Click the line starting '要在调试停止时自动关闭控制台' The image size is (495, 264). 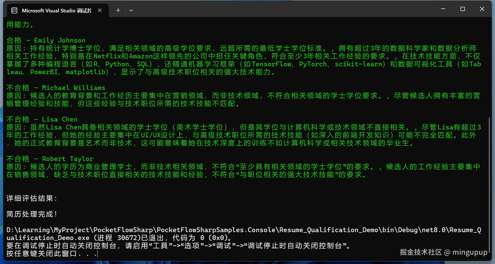click(x=179, y=246)
